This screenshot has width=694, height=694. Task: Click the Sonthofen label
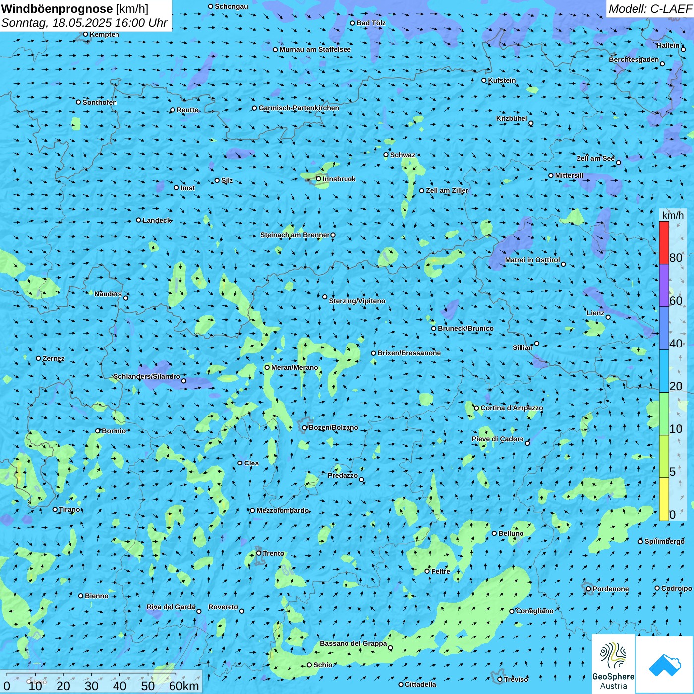tap(100, 102)
